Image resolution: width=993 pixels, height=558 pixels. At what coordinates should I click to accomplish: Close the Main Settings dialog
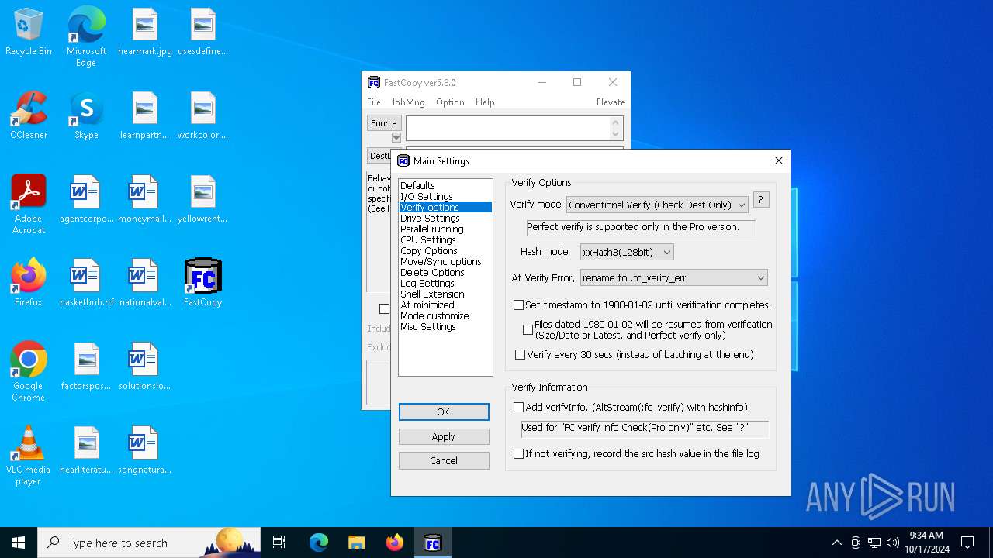pos(779,160)
